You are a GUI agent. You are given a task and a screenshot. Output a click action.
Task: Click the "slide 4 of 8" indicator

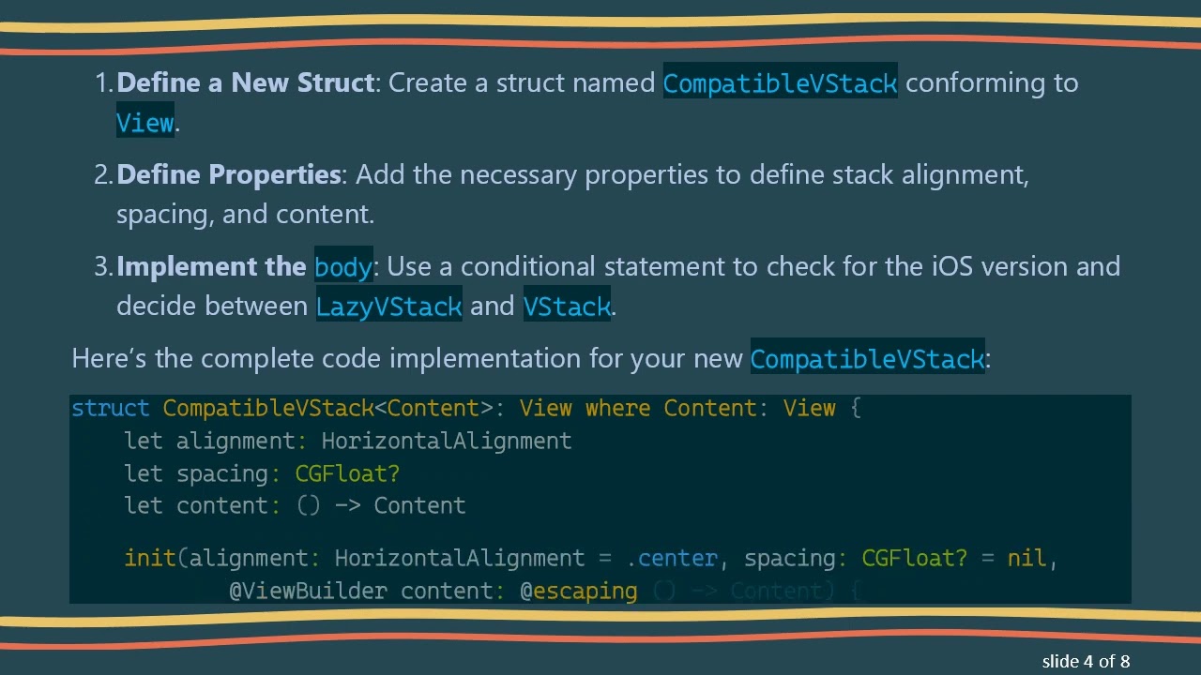tap(1086, 661)
